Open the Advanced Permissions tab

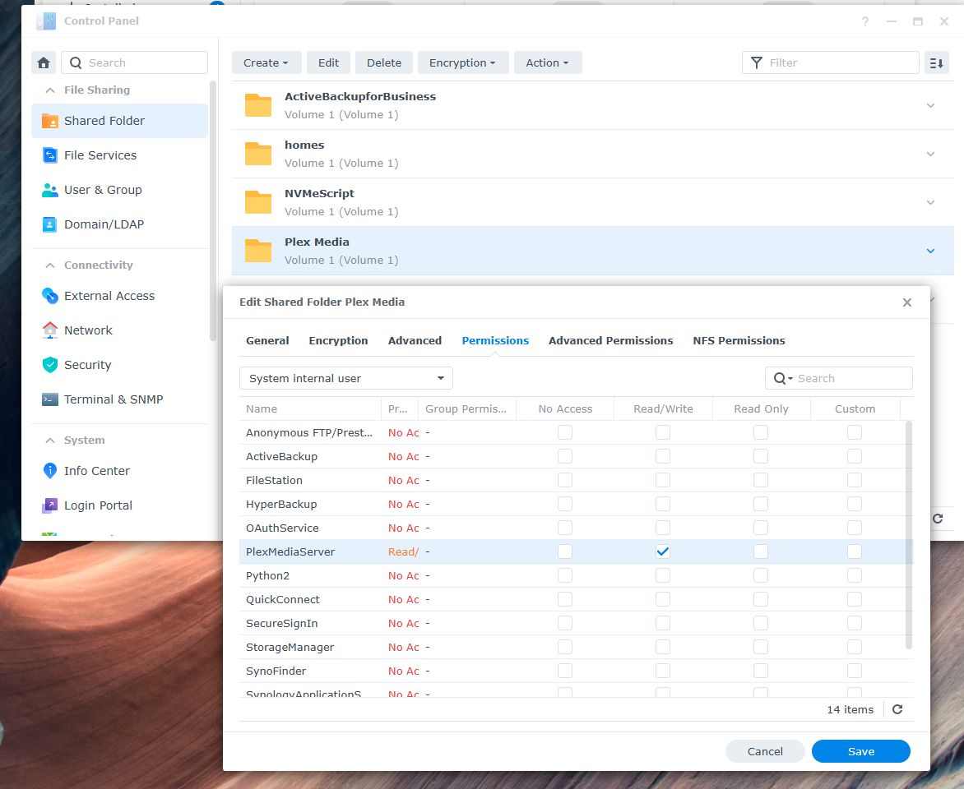click(610, 340)
